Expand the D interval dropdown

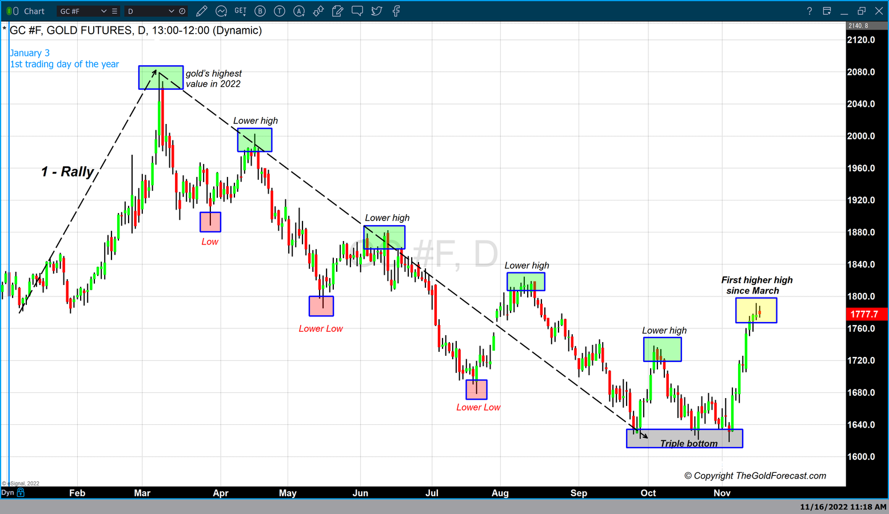(x=171, y=11)
